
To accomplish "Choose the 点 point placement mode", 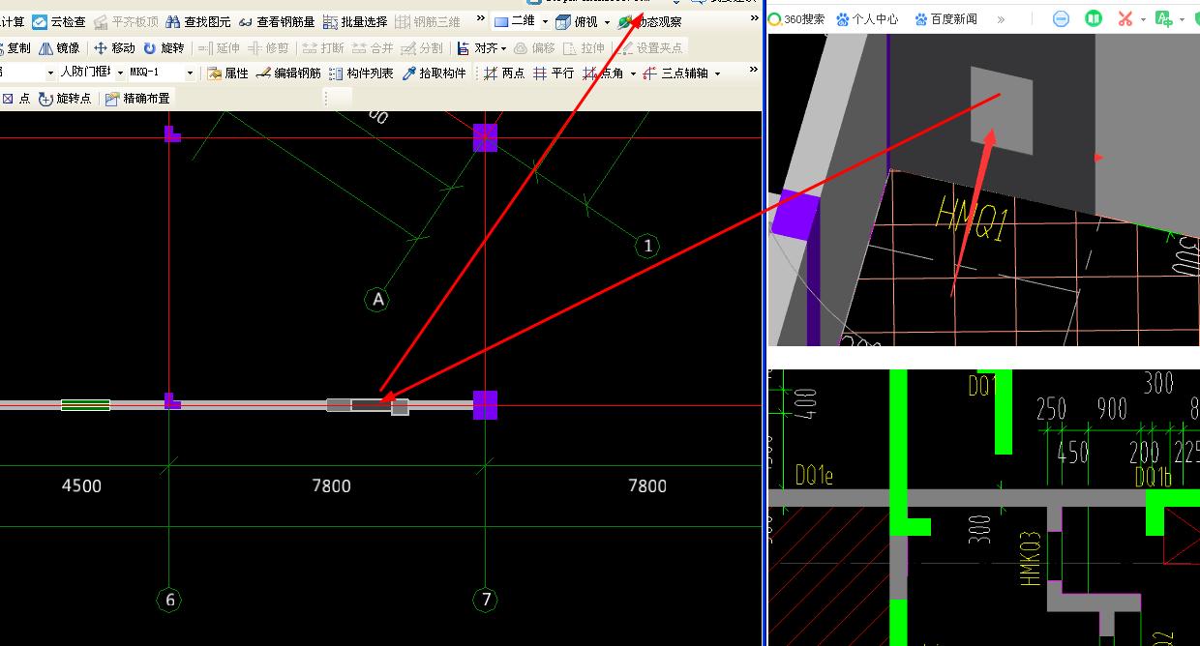I will click(16, 99).
